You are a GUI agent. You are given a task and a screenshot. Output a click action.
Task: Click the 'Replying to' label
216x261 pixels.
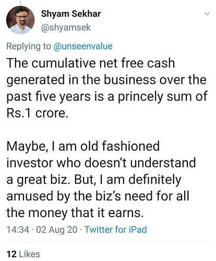click(29, 46)
